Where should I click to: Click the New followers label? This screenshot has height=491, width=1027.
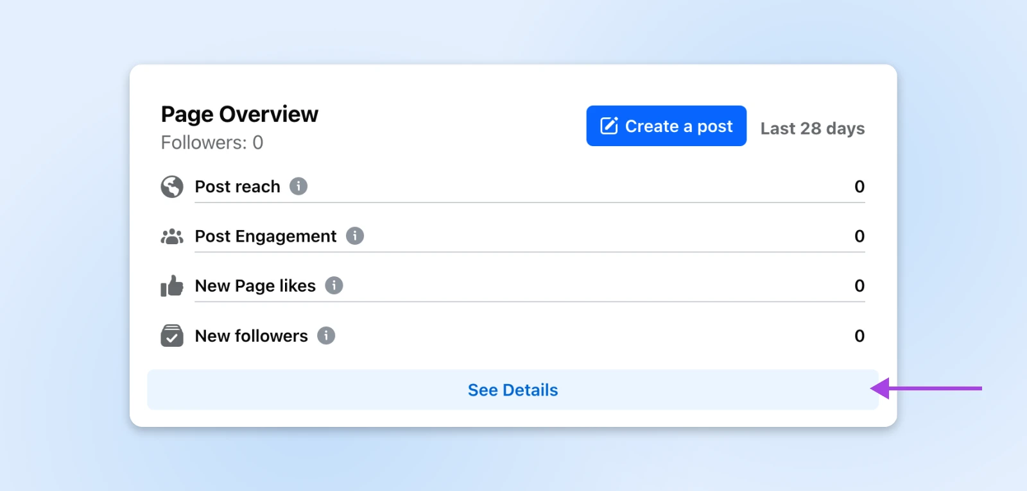(x=252, y=336)
